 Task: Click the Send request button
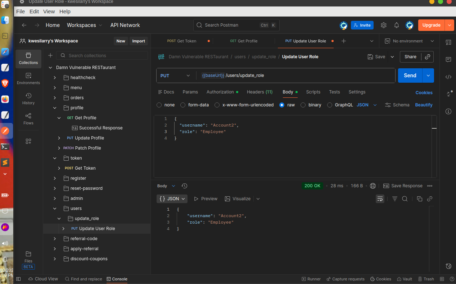tap(410, 75)
